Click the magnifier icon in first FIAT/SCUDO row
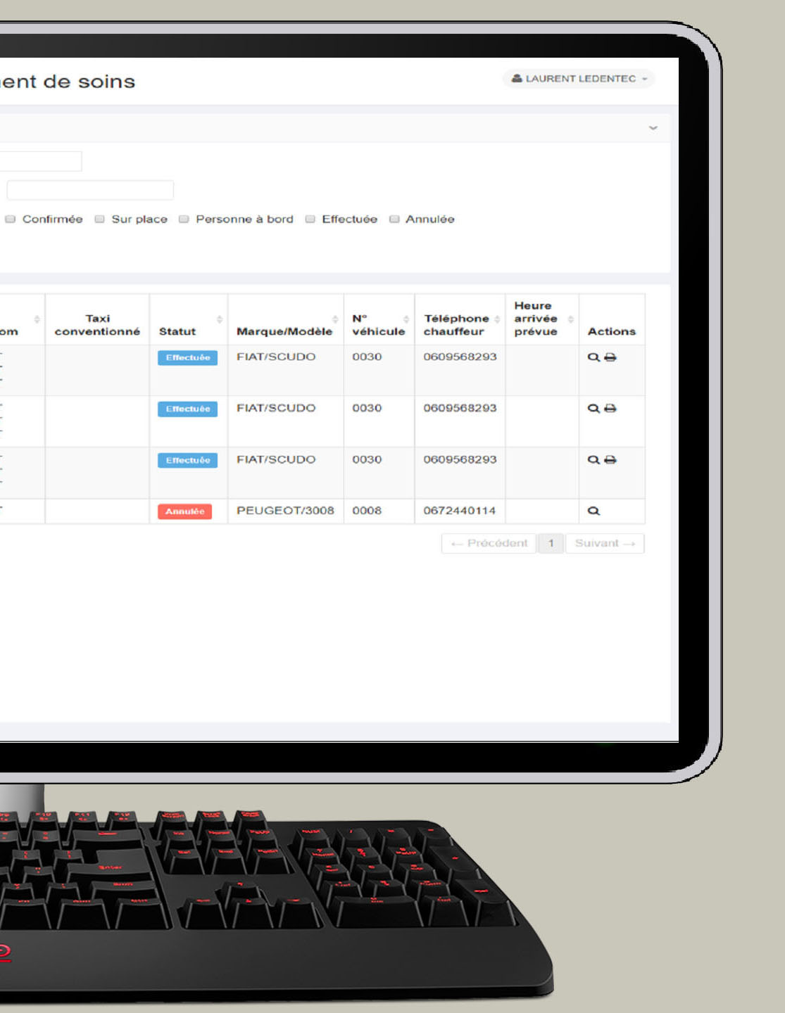785x1013 pixels. pos(594,357)
